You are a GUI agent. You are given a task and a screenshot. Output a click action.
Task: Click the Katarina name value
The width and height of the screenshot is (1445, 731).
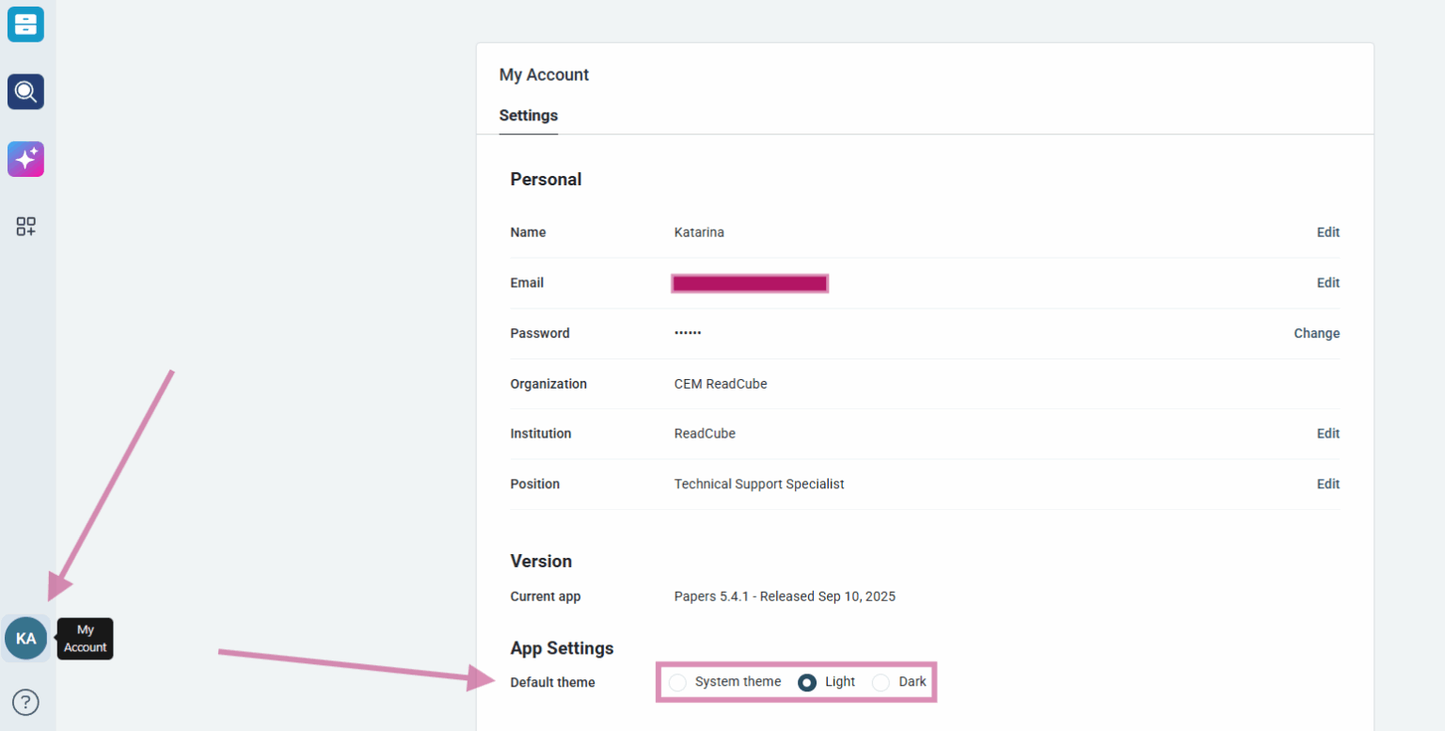[x=699, y=232]
